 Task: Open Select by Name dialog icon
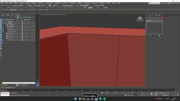coord(22,6)
